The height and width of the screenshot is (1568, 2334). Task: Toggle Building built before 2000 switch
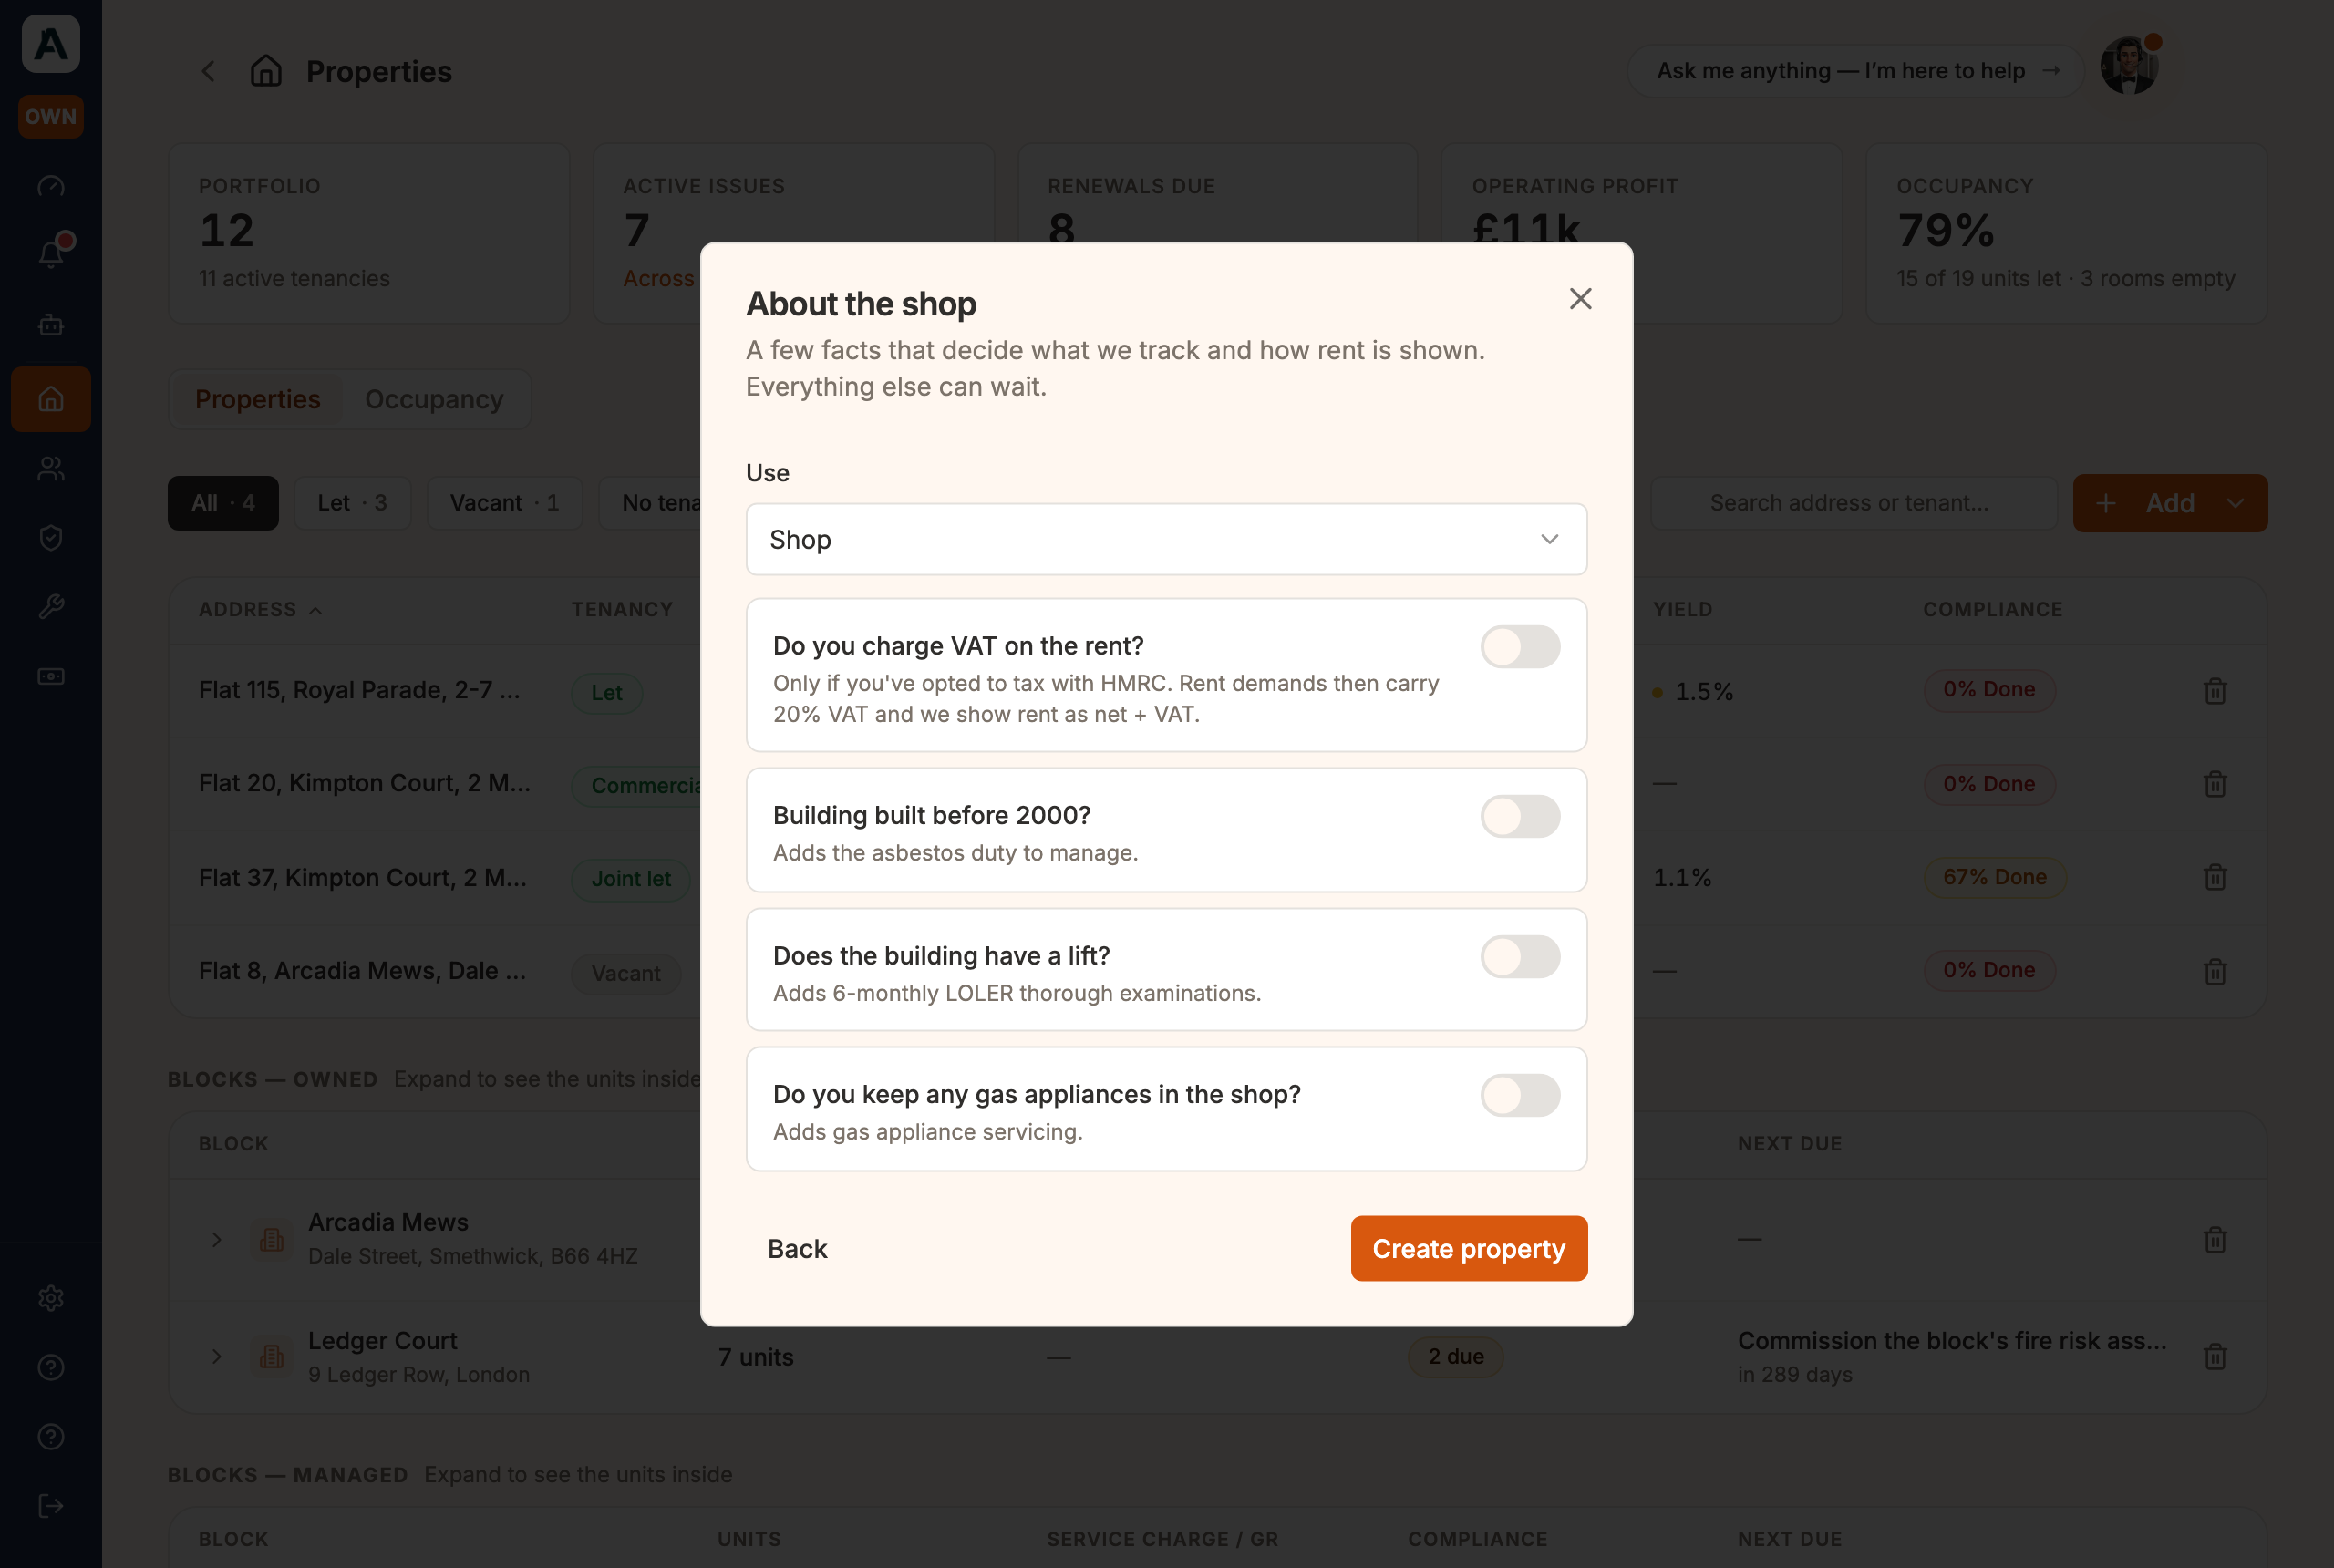click(x=1520, y=816)
